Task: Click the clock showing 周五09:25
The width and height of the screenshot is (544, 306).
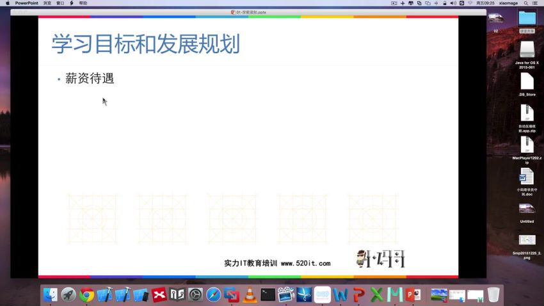Action: [485, 3]
